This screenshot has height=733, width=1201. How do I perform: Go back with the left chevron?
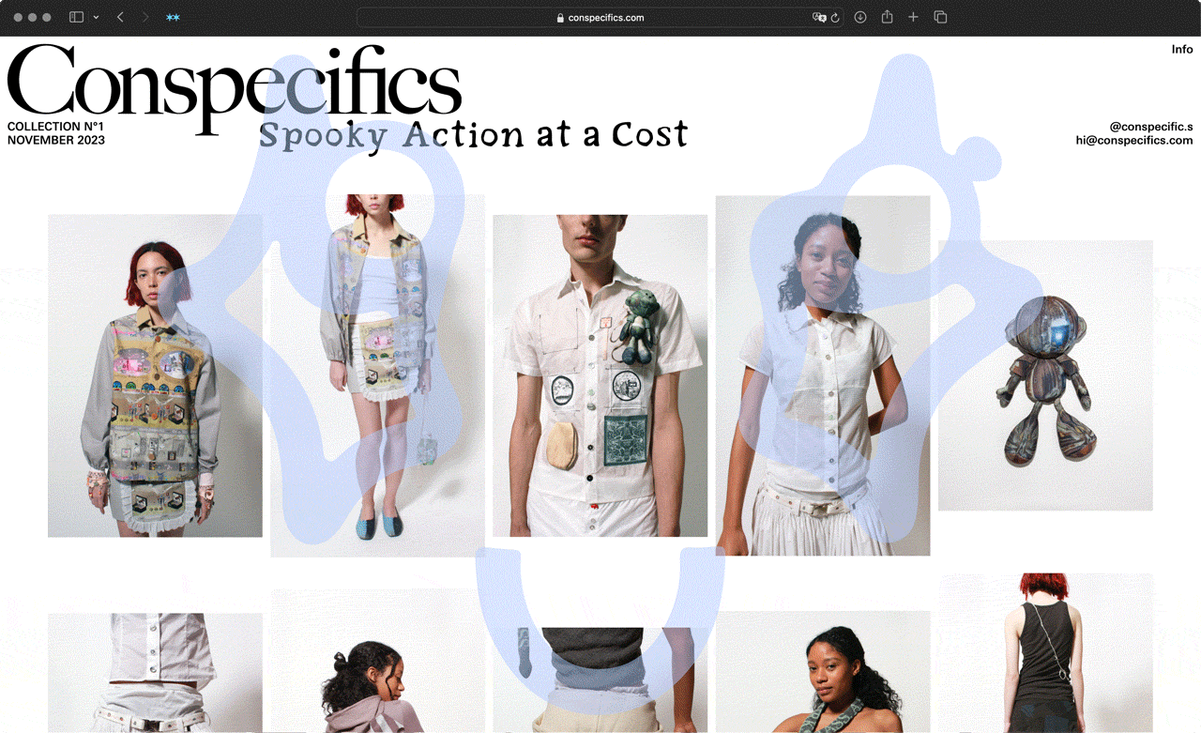click(120, 17)
